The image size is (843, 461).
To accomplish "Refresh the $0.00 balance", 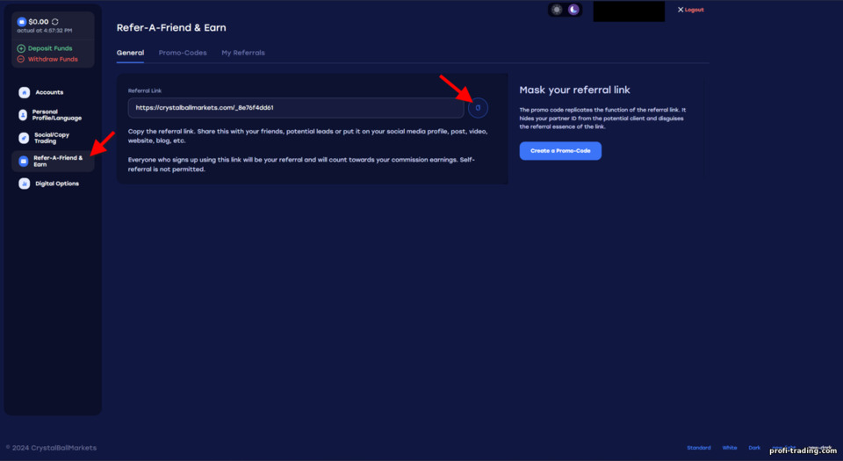I will pyautogui.click(x=54, y=22).
